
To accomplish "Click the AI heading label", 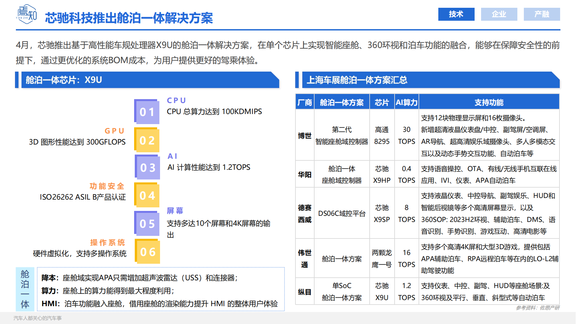I will 173,156.
